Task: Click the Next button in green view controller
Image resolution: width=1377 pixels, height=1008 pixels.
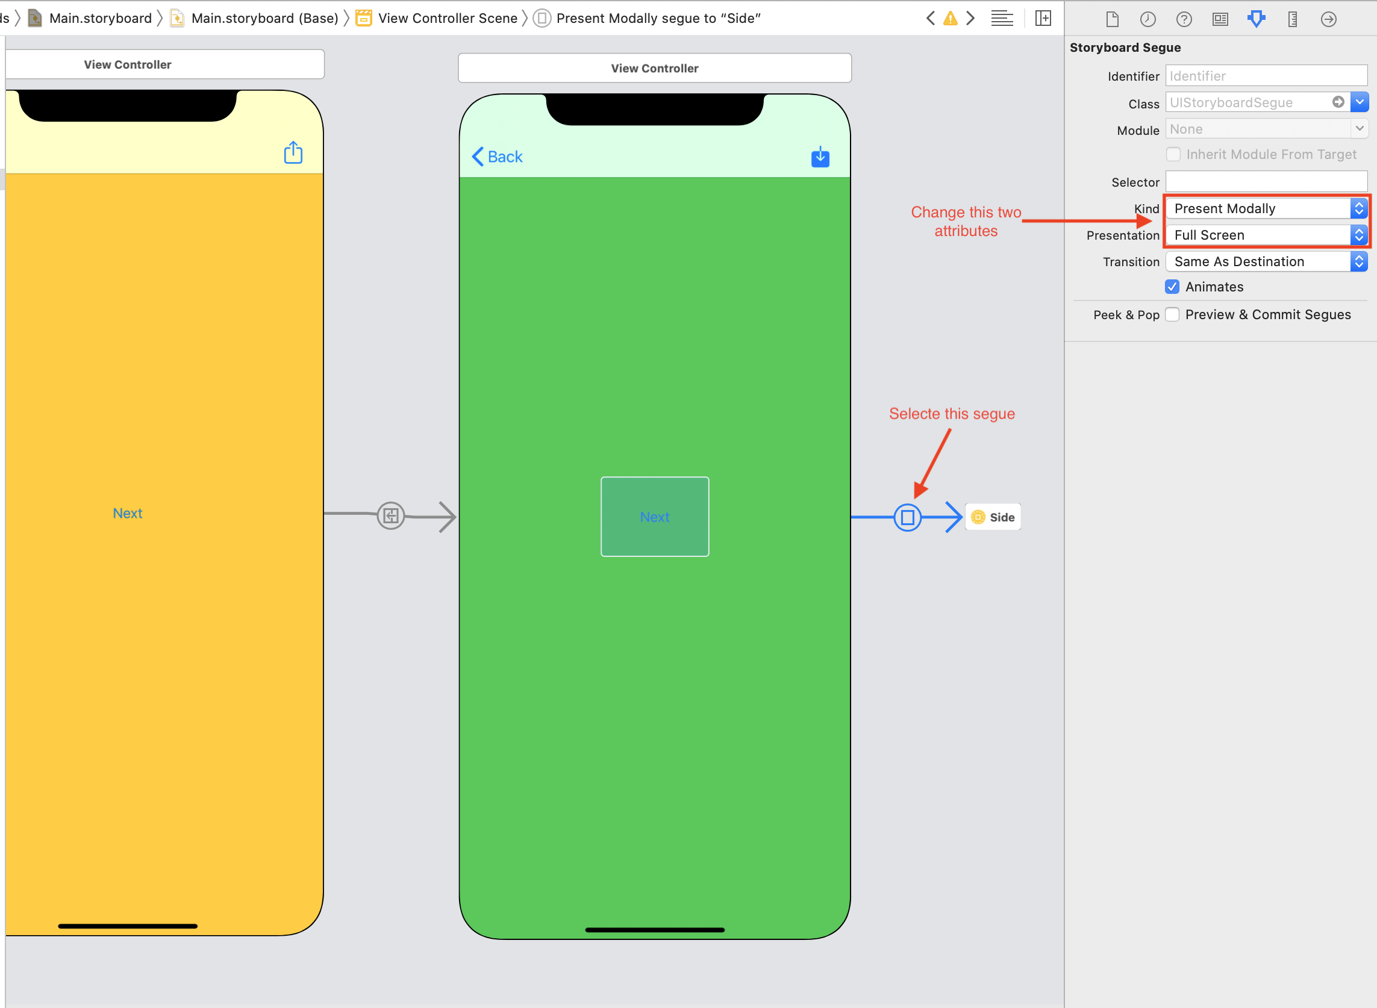Action: click(653, 516)
